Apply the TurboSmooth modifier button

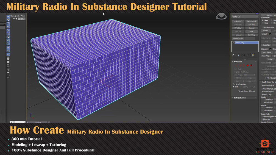pyautogui.click(x=252, y=21)
